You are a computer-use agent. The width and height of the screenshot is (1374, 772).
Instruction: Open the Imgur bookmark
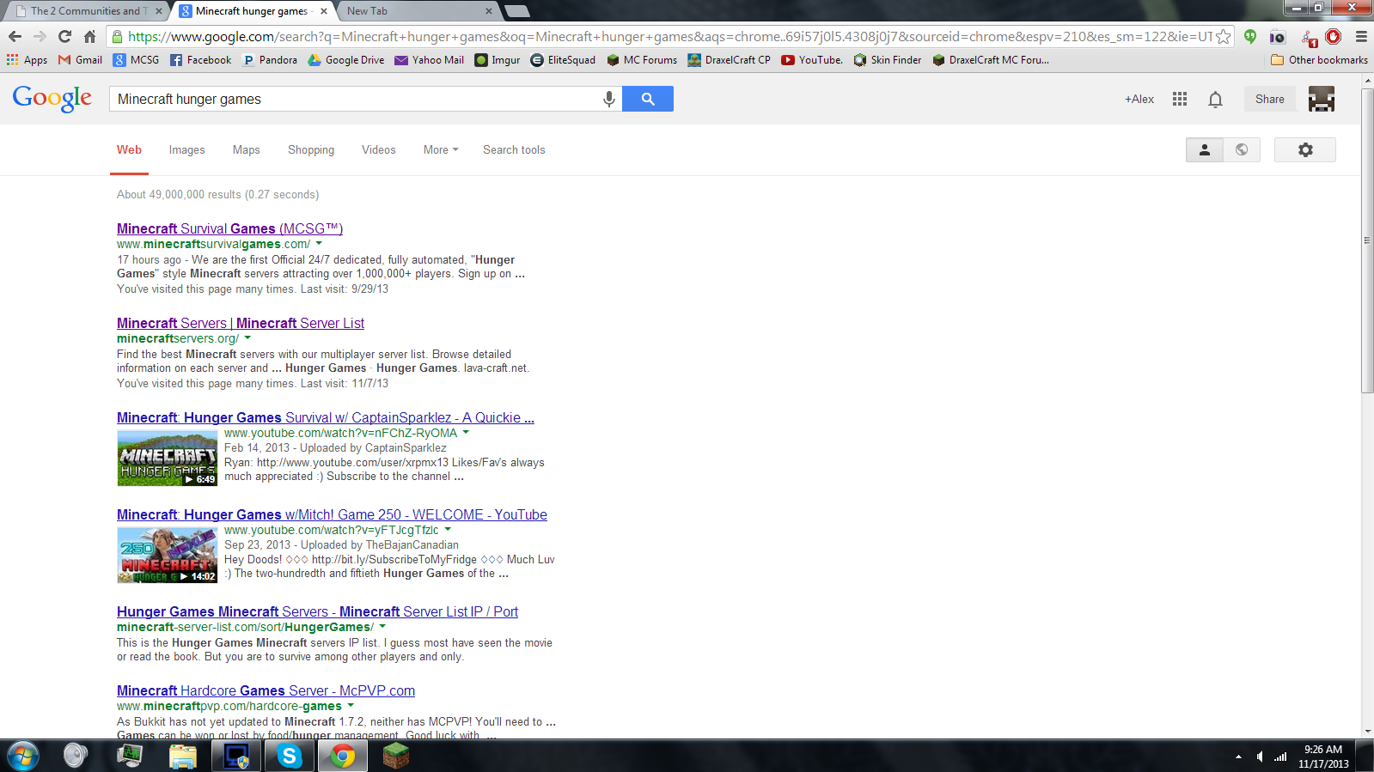pos(498,60)
